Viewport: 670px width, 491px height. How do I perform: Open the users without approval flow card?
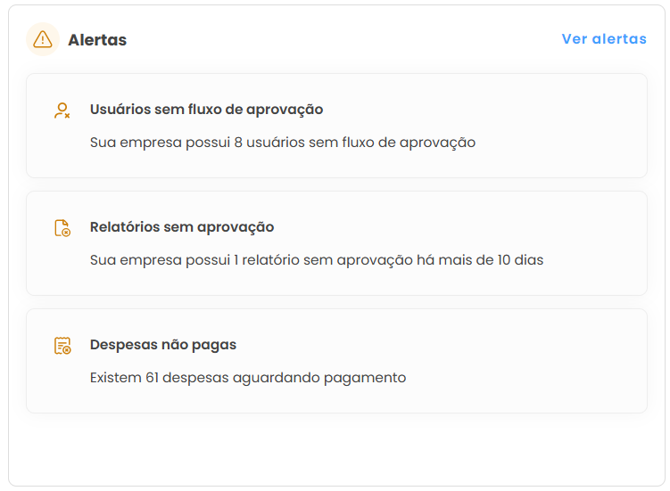pos(336,126)
